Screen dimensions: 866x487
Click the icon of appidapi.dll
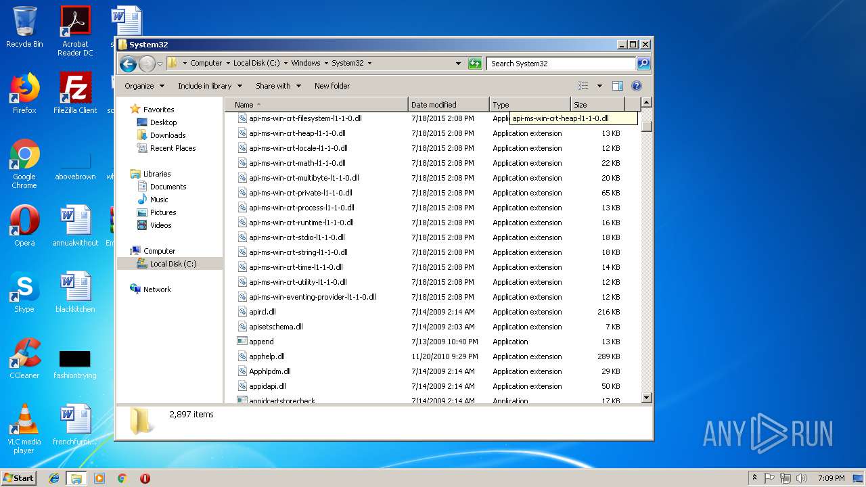pos(243,386)
